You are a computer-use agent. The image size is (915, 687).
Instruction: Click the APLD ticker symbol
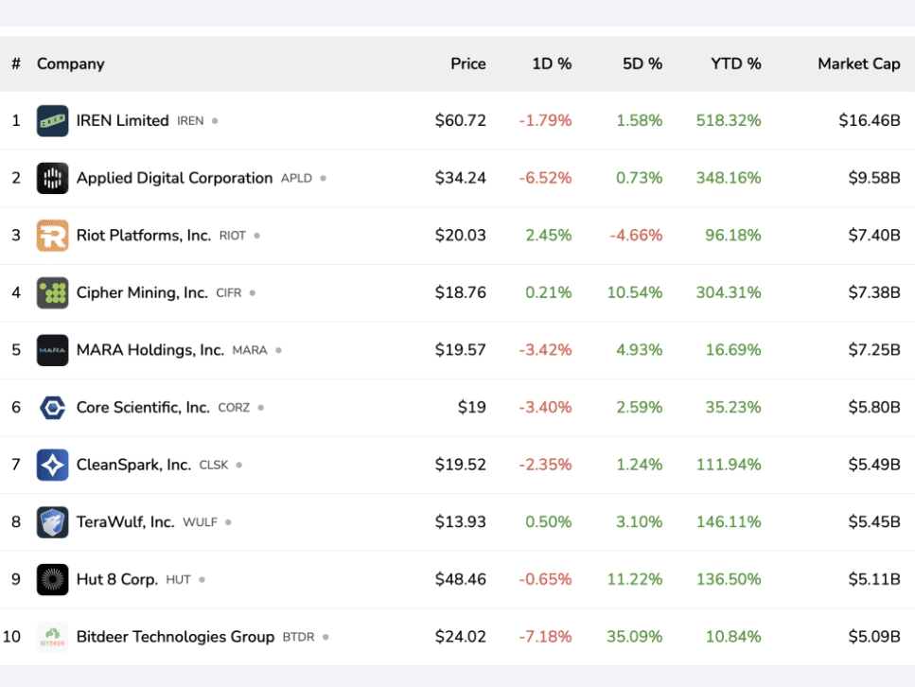point(296,179)
